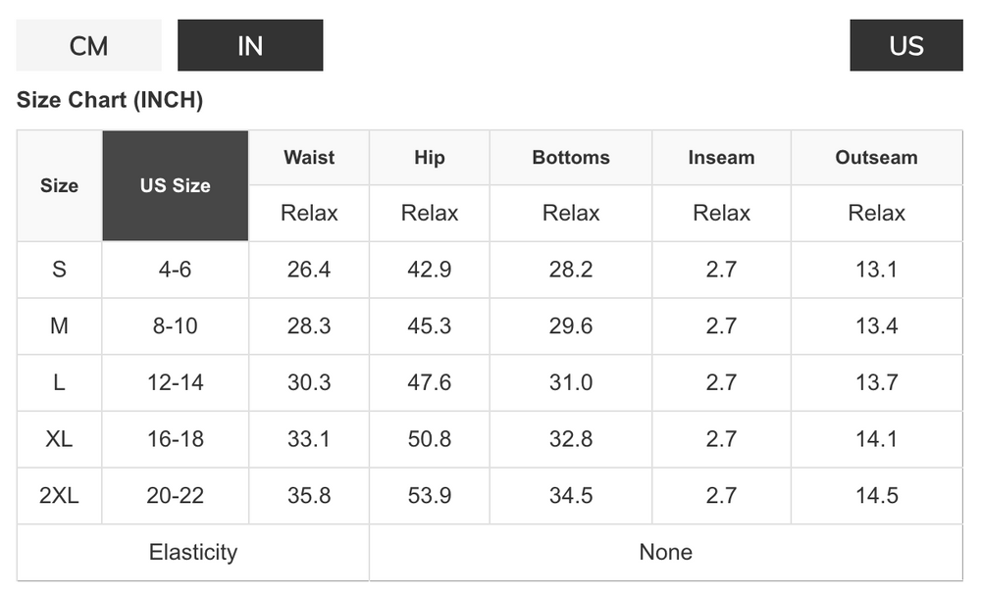Screen dimensions: 981x596
Task: Open the US region selector
Action: 905,45
